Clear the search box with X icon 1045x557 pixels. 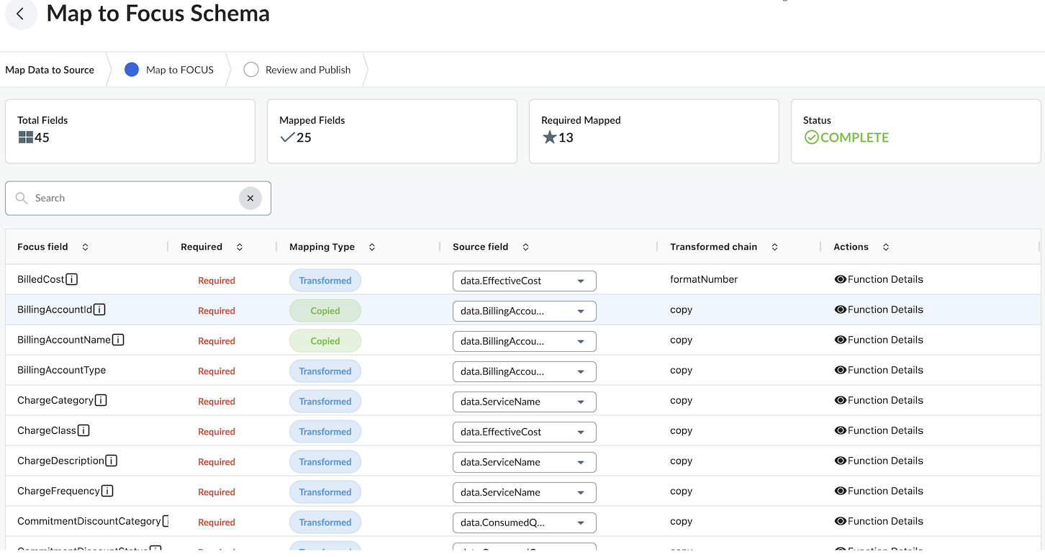pos(250,198)
